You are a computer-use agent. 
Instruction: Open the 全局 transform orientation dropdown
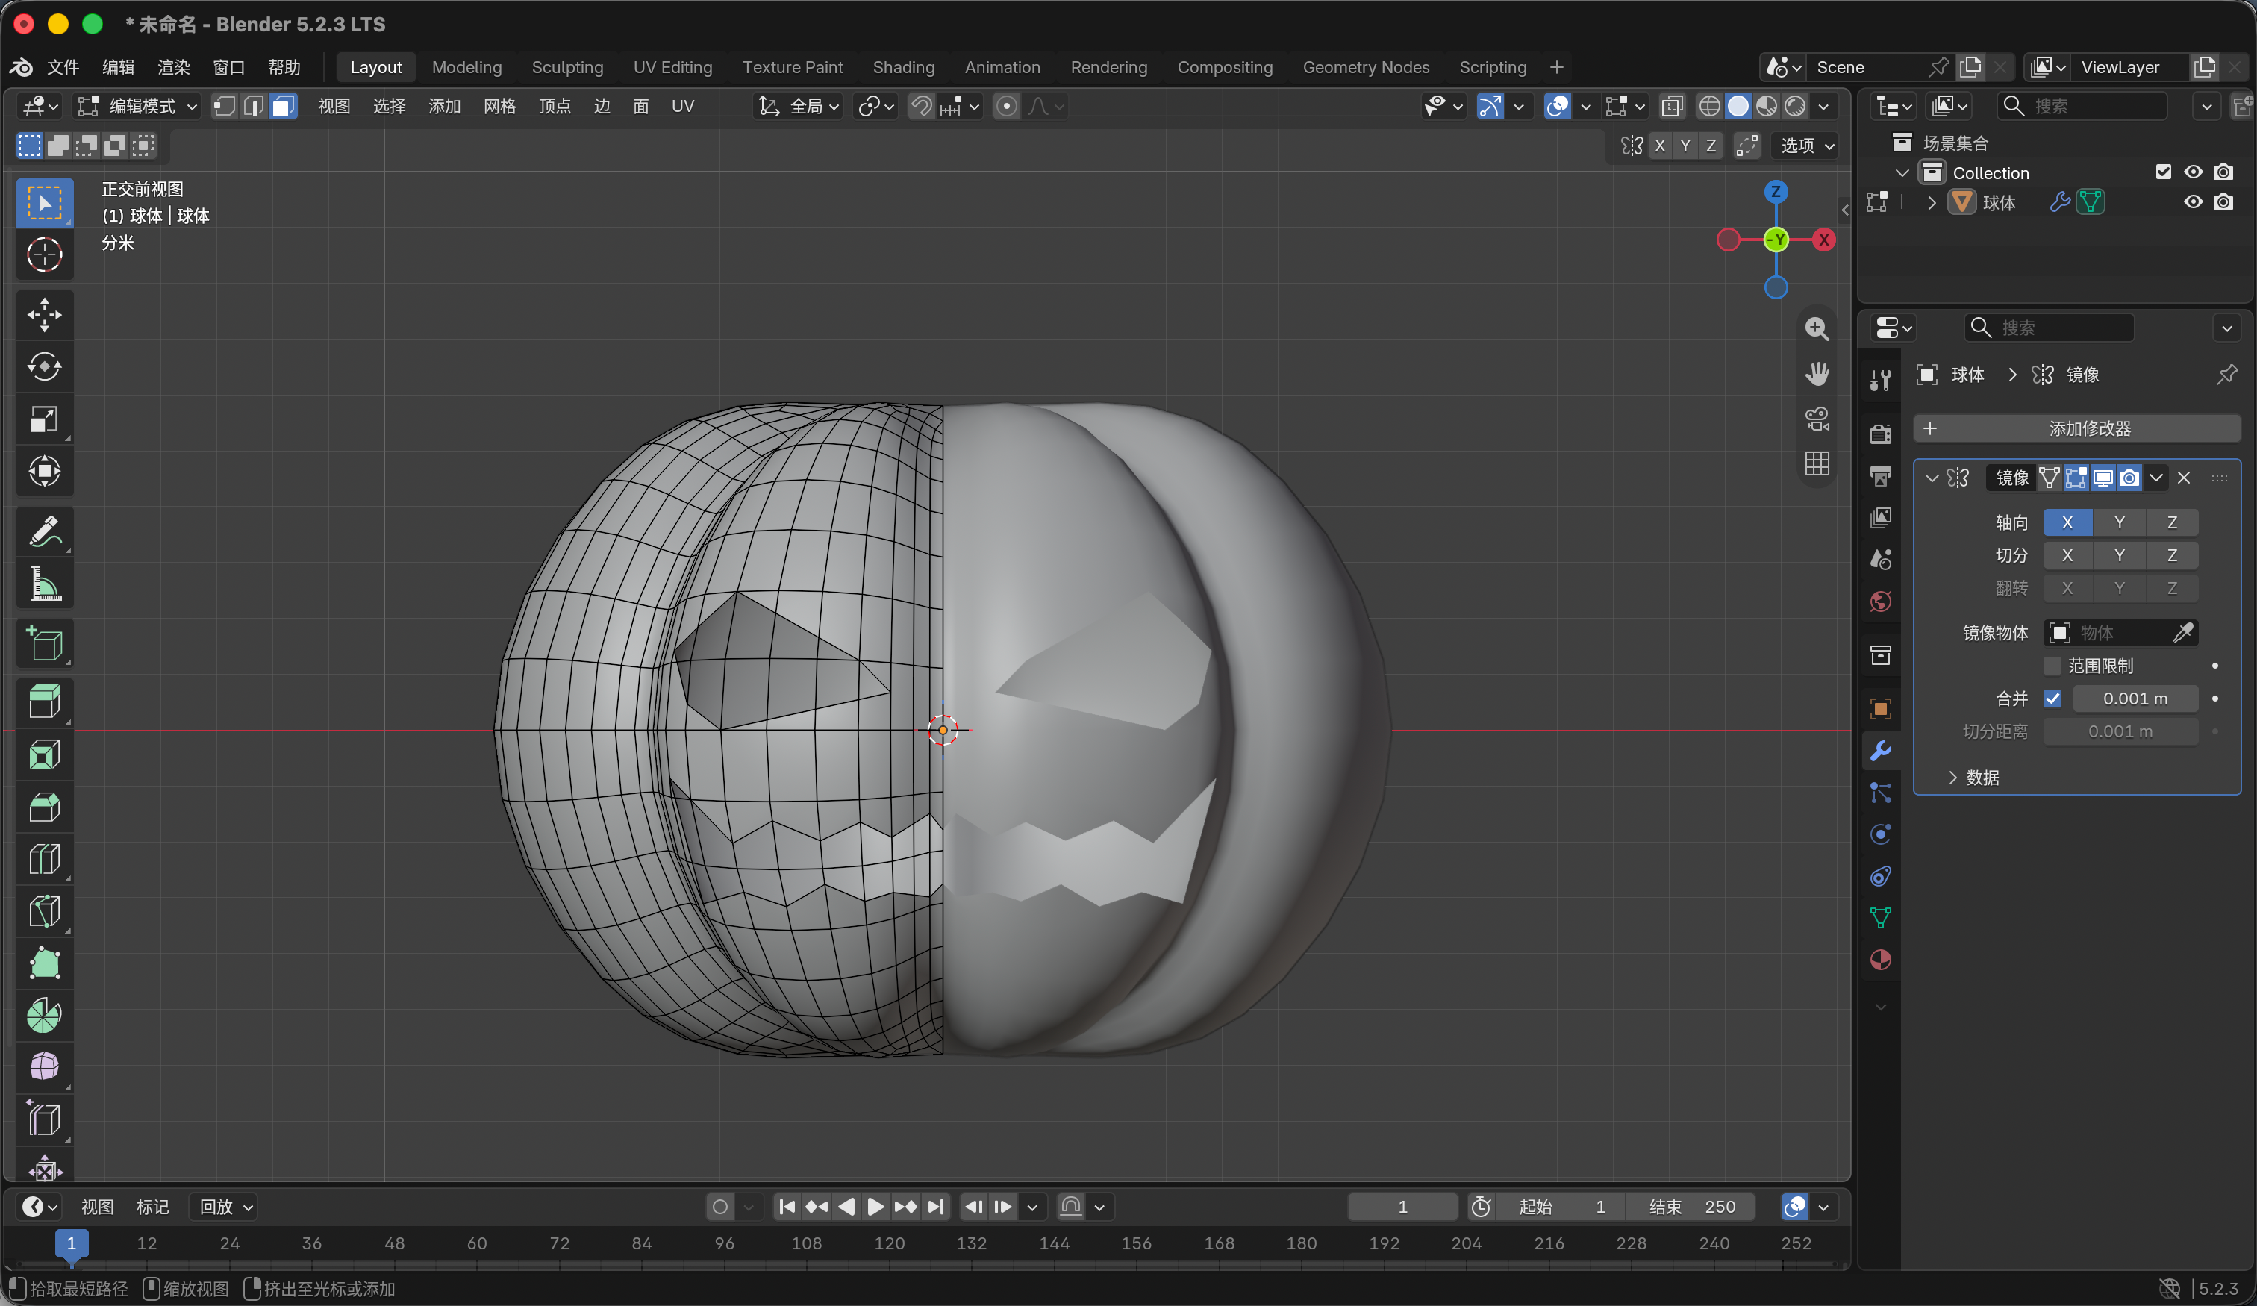(x=799, y=107)
